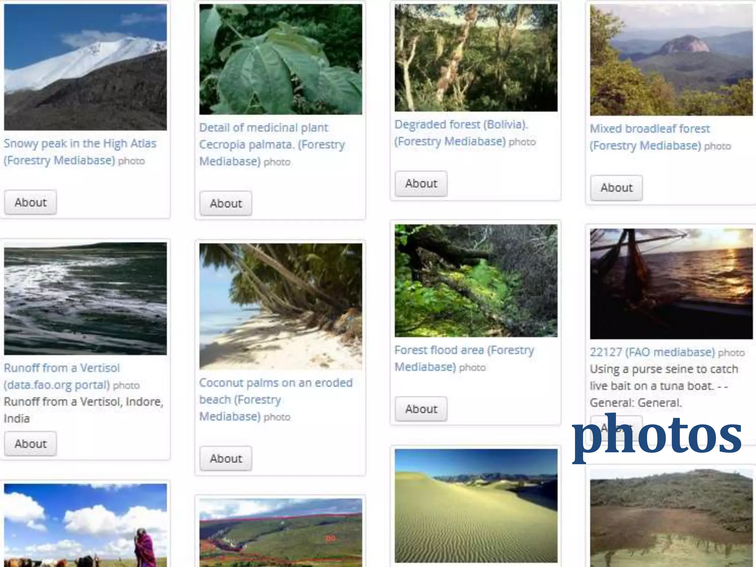The image size is (756, 567).
Task: Open the mixed broadleaf forest photo
Action: tap(671, 60)
